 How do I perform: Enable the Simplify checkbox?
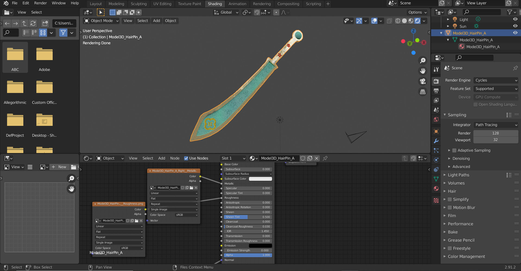[450, 200]
